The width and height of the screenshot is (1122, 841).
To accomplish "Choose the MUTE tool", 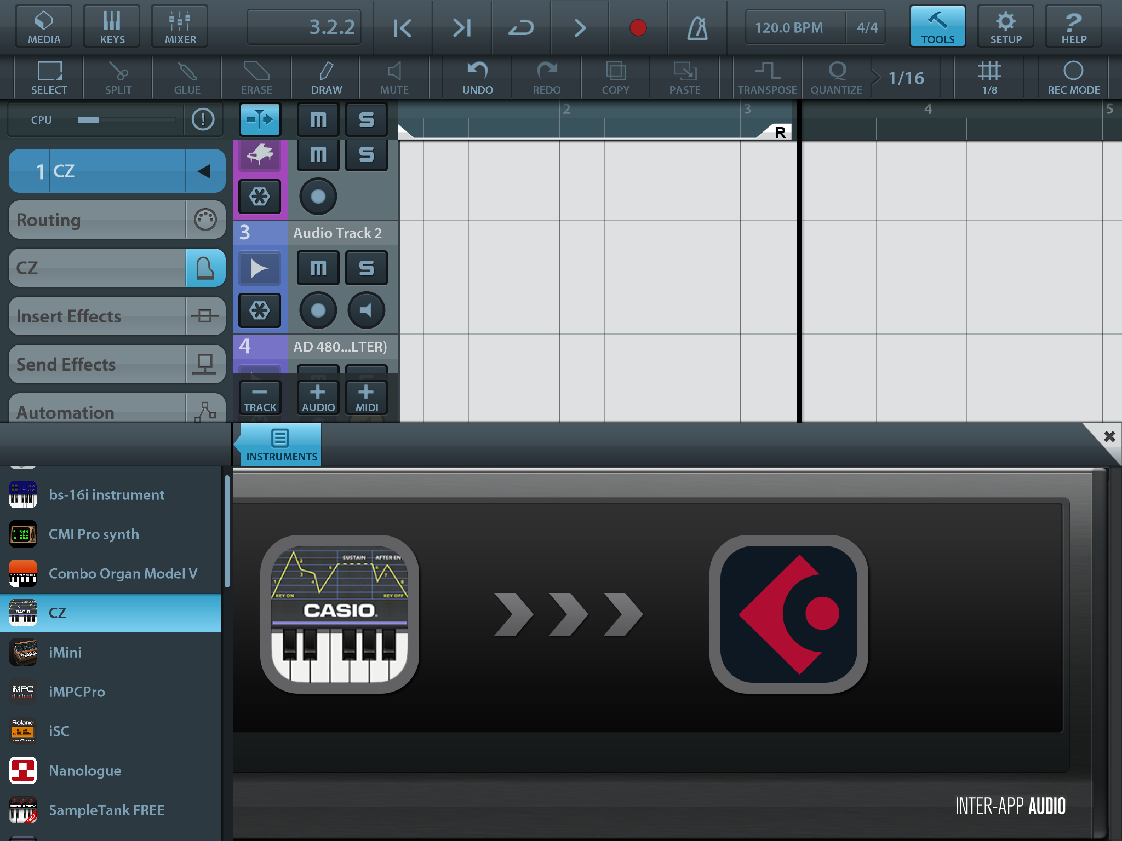I will pyautogui.click(x=394, y=78).
